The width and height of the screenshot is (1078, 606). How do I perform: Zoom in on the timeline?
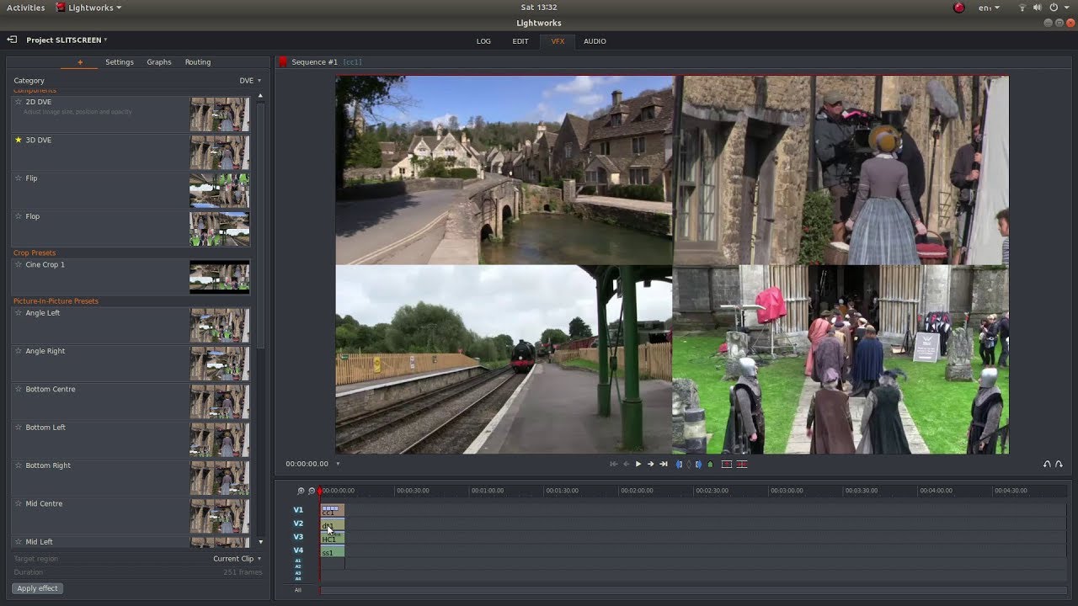(x=301, y=491)
